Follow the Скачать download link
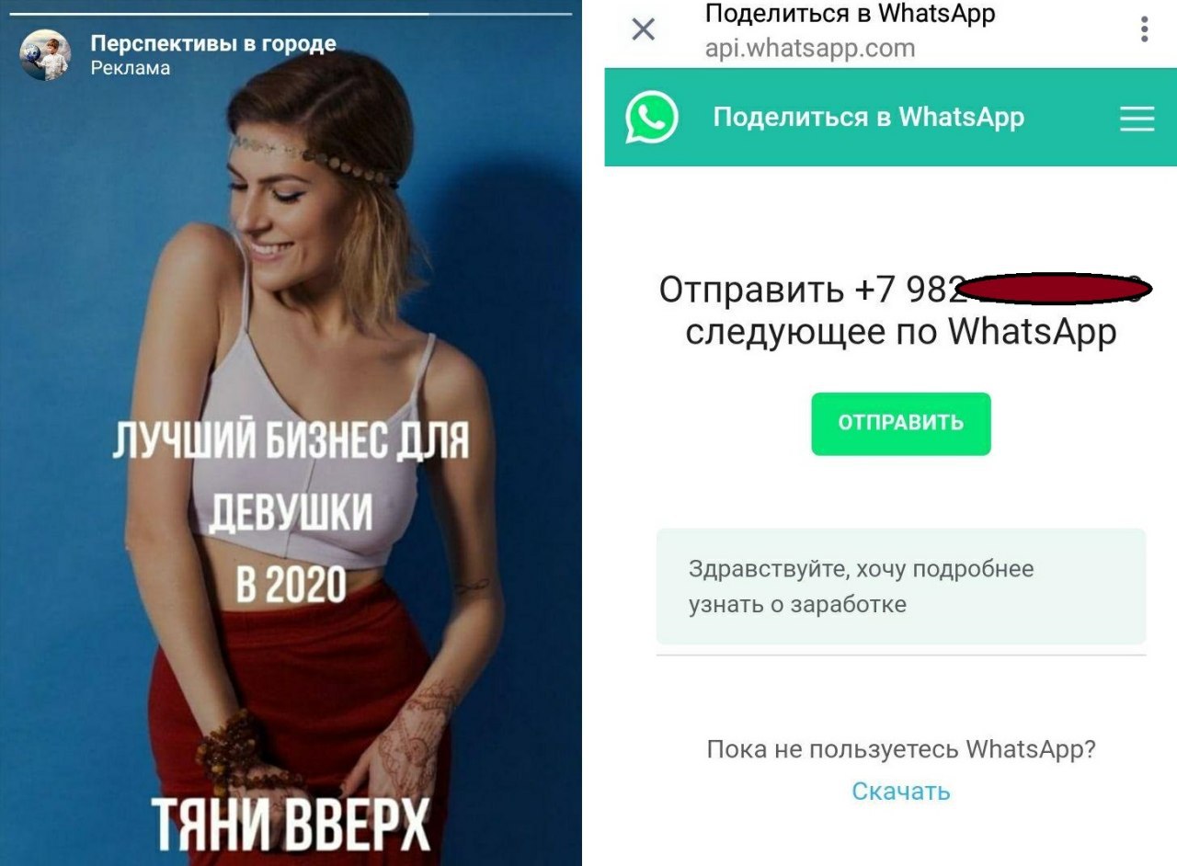This screenshot has height=866, width=1177. tap(900, 792)
